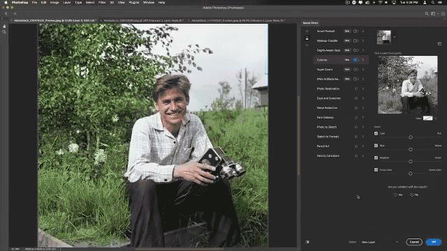
Task: Open Photoshop search magnifier in options bar
Action: [x=427, y=14]
